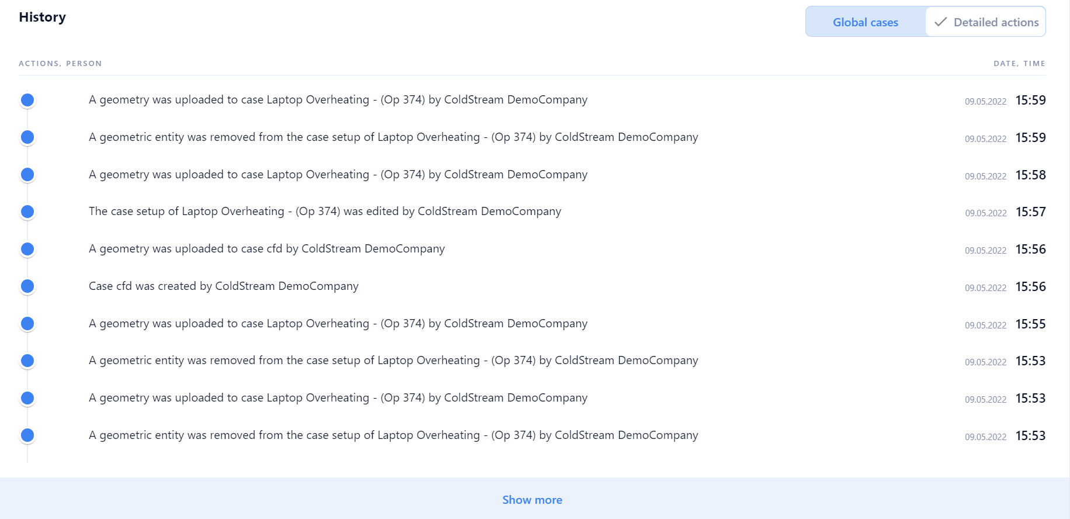Viewport: 1070px width, 519px height.
Task: Click the 15:55 timestamp
Action: tap(1030, 324)
